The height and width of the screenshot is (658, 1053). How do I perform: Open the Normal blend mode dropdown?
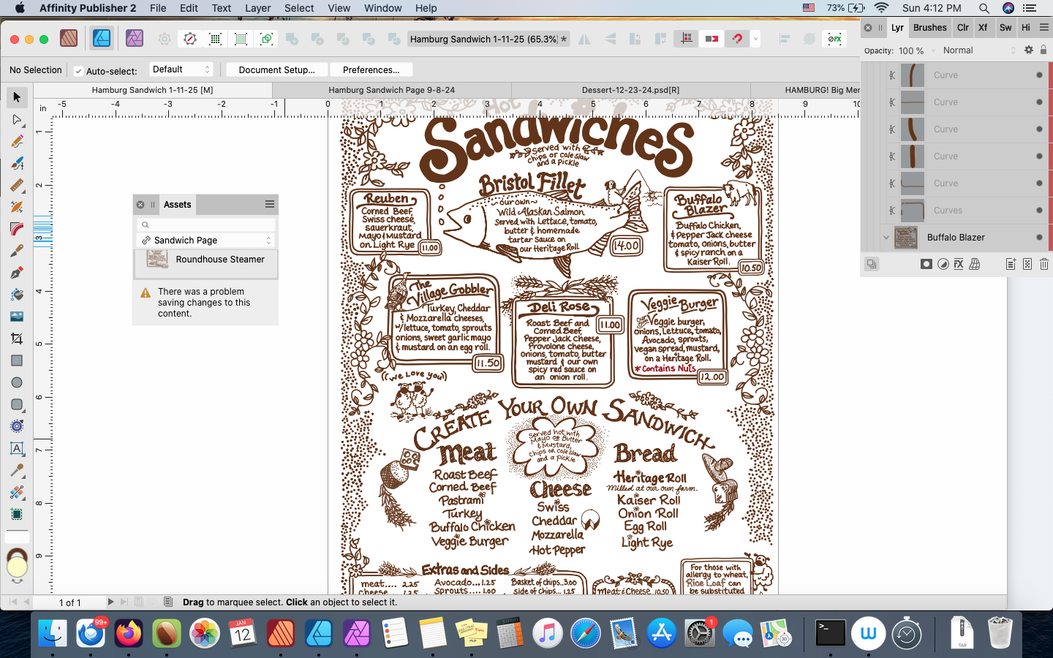coord(979,50)
